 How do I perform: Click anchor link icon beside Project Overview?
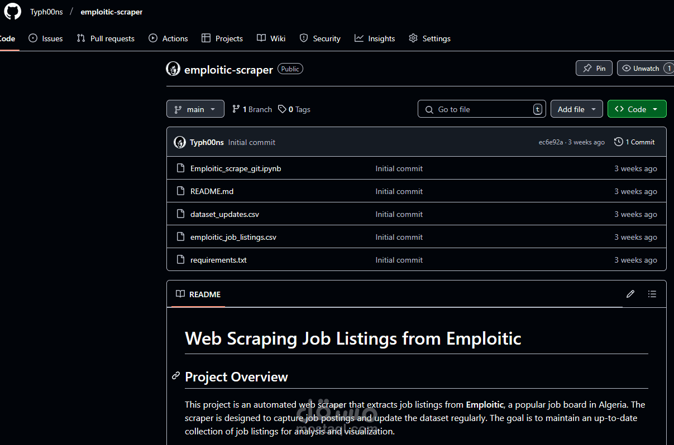(x=176, y=376)
